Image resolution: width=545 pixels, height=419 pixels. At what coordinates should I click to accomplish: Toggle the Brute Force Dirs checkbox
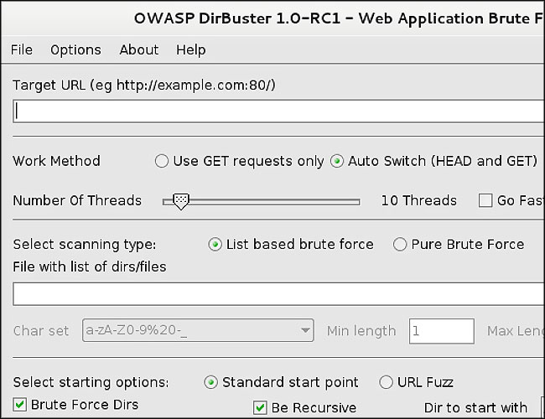click(x=20, y=405)
